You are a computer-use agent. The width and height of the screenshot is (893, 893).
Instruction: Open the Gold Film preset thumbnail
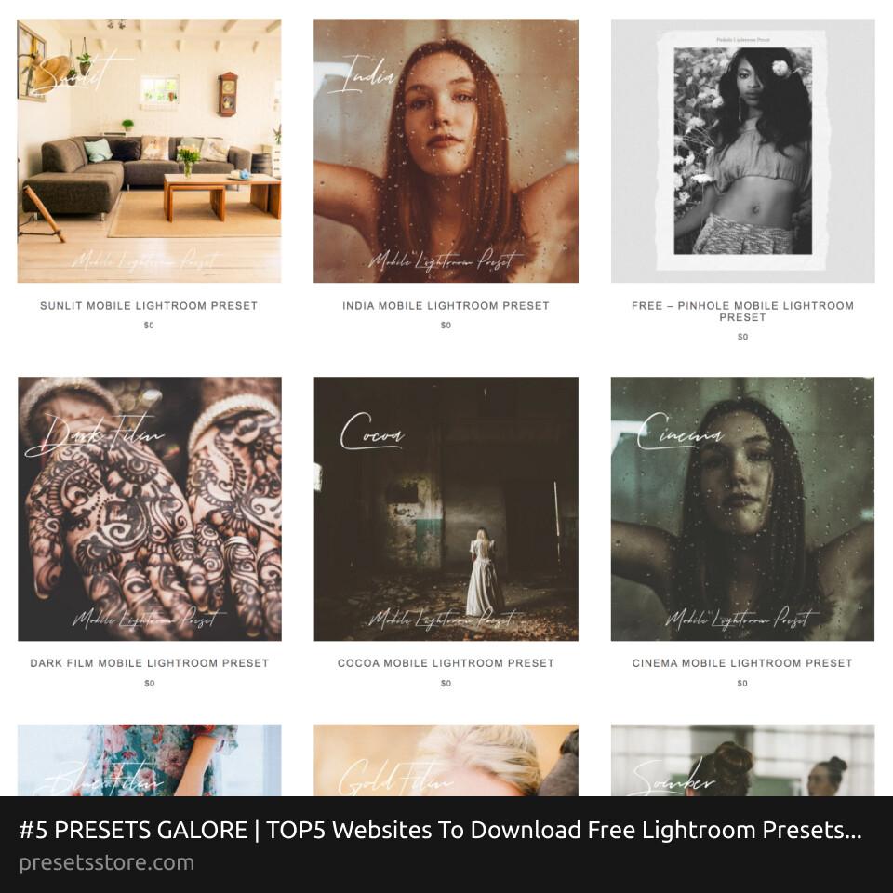pos(446,760)
